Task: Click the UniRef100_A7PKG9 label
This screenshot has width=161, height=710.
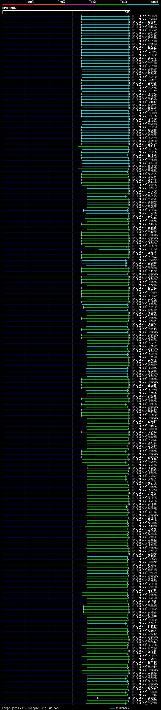Action: (x=144, y=132)
